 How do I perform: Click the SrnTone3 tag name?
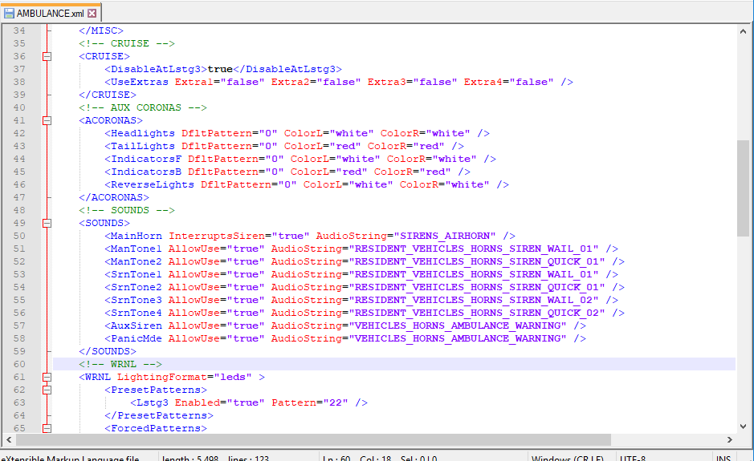point(137,300)
